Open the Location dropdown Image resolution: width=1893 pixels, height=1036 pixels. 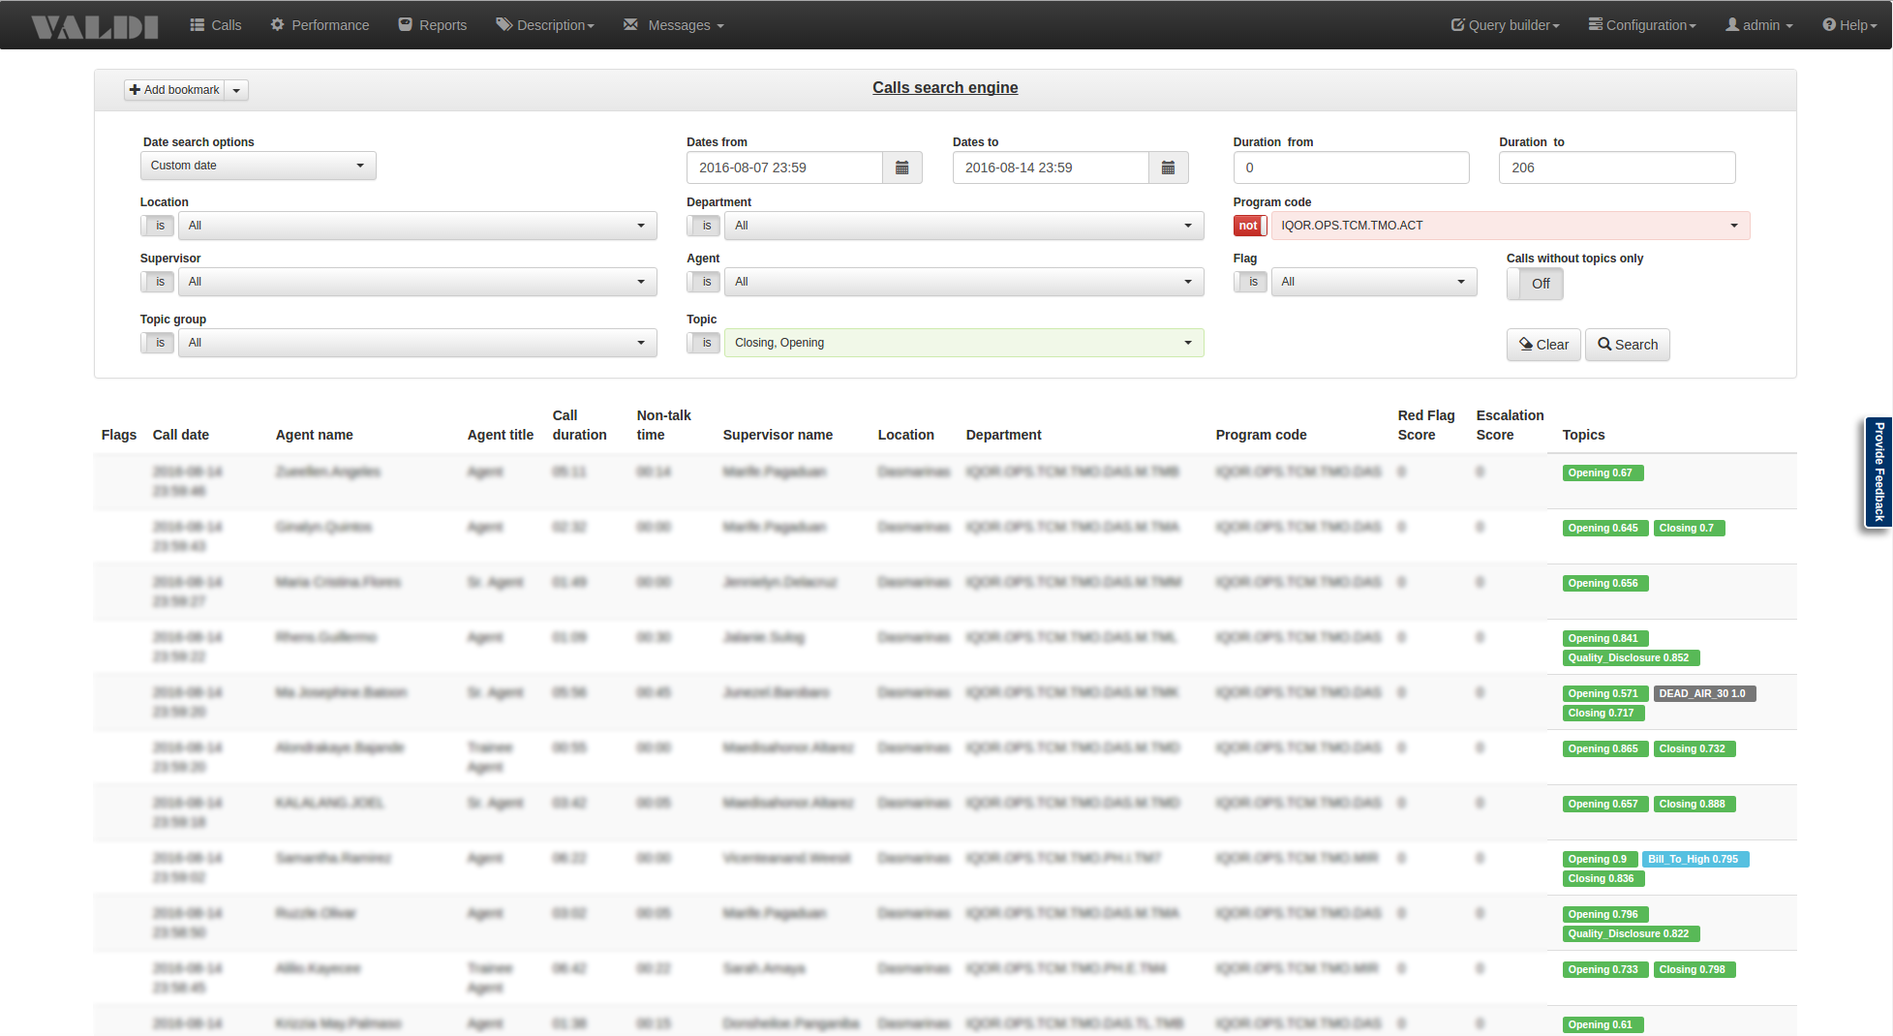pos(417,226)
